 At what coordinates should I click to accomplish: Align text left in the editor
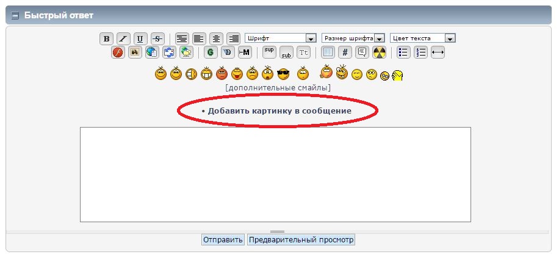[200, 38]
